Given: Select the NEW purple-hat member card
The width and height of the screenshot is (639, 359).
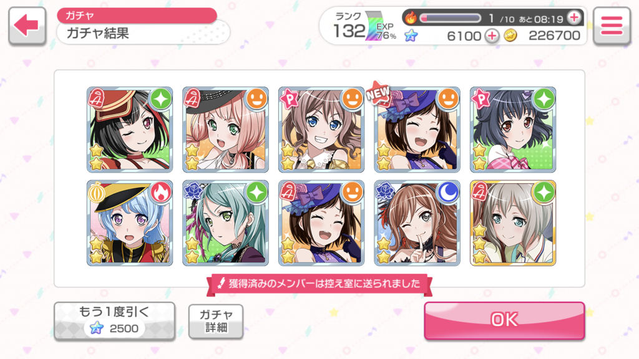Looking at the screenshot, I should 417,130.
